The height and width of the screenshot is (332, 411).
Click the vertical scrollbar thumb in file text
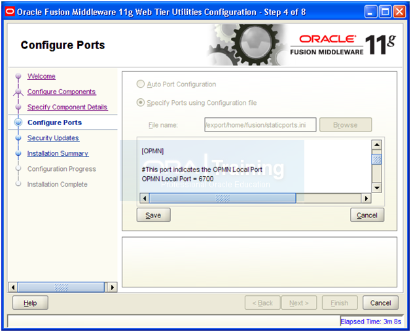(x=377, y=159)
